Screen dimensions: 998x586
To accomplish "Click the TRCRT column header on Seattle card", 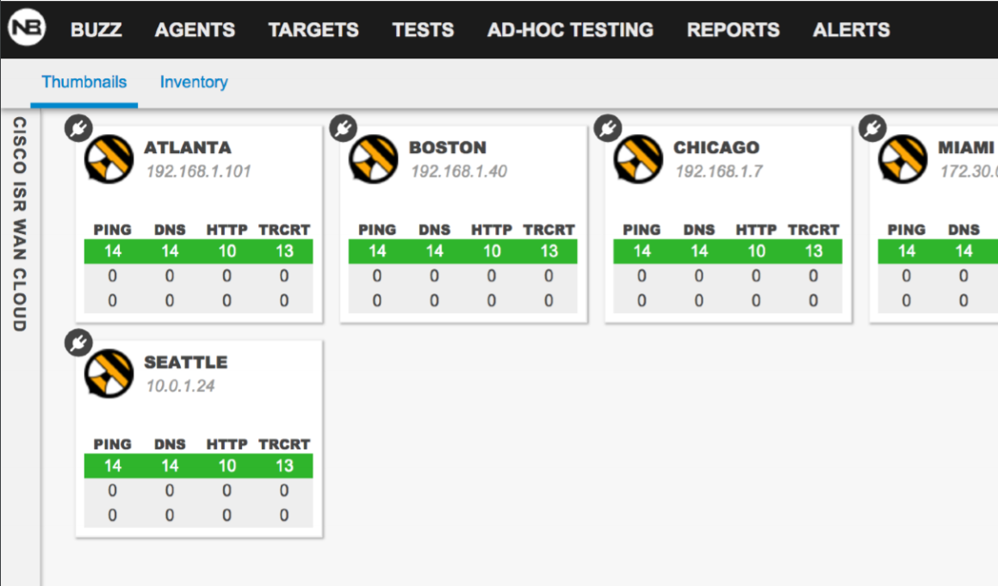I will (x=284, y=444).
